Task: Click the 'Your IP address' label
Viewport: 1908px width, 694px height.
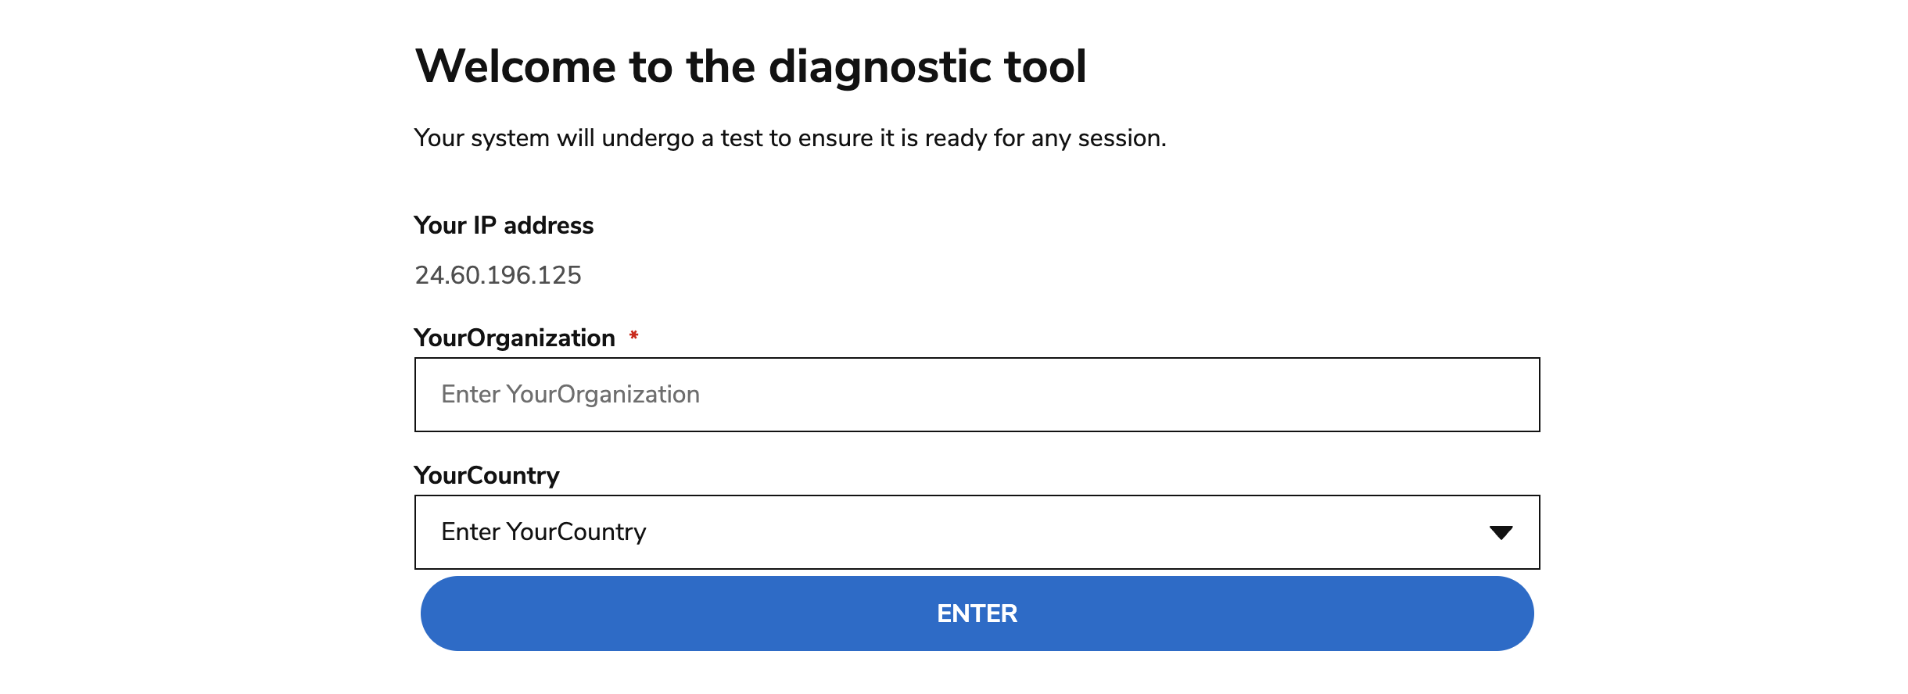Action: click(x=504, y=226)
